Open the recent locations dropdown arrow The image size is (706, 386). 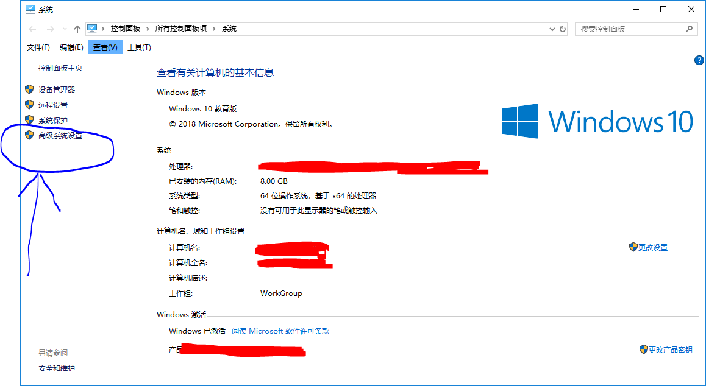pos(65,29)
